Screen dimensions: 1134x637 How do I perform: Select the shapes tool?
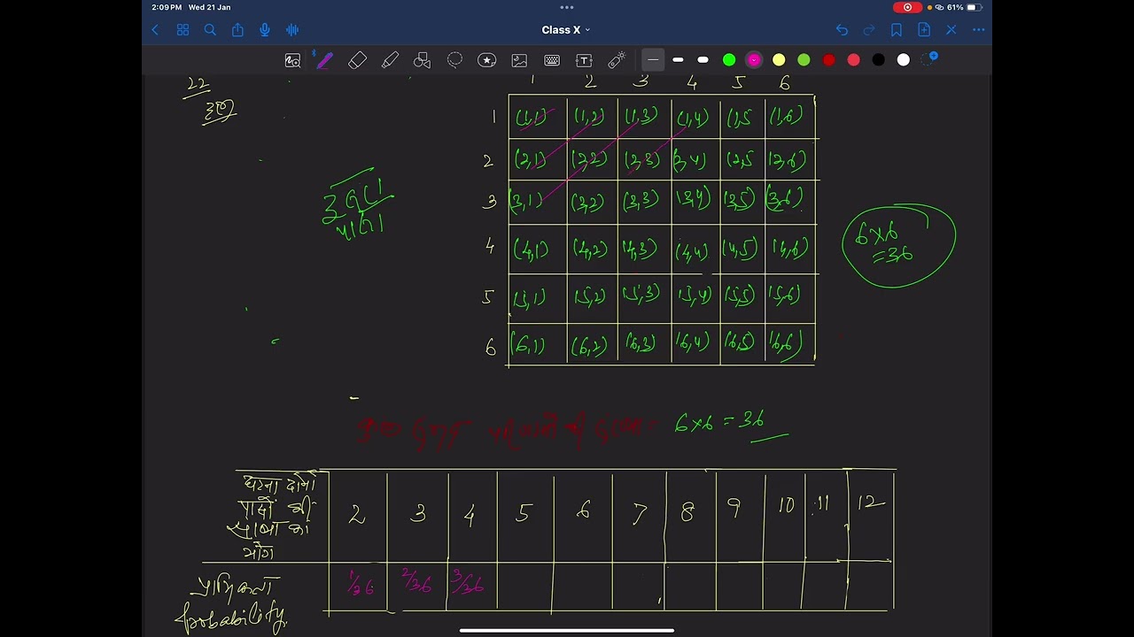pos(423,60)
